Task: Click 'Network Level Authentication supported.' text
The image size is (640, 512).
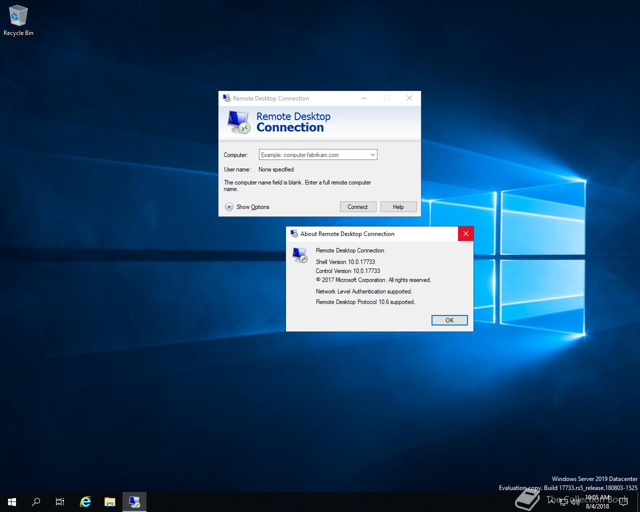Action: [x=364, y=291]
